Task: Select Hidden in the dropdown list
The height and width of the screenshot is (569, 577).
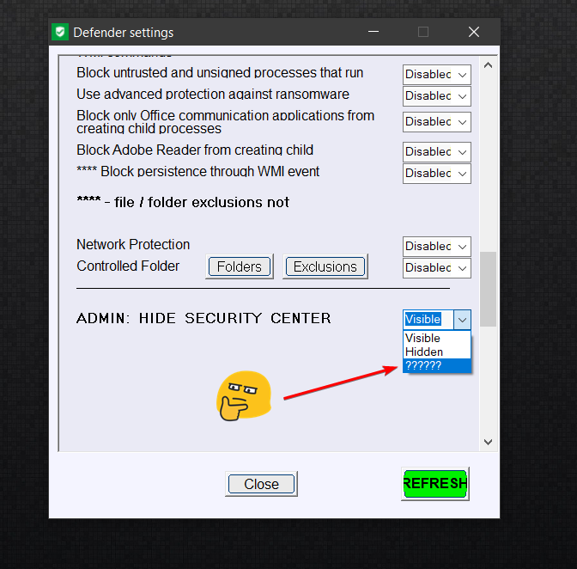Action: click(436, 352)
